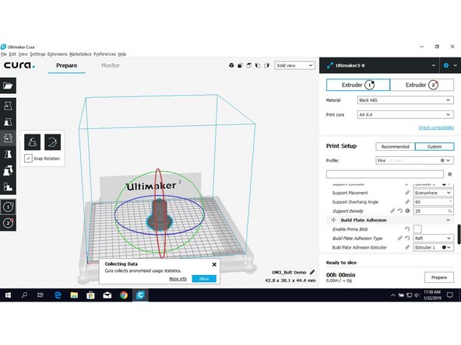
Task: Click the revert arrow beside Enable Prime Blob
Action: (x=407, y=228)
